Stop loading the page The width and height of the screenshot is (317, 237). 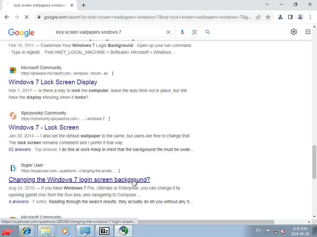[27, 17]
